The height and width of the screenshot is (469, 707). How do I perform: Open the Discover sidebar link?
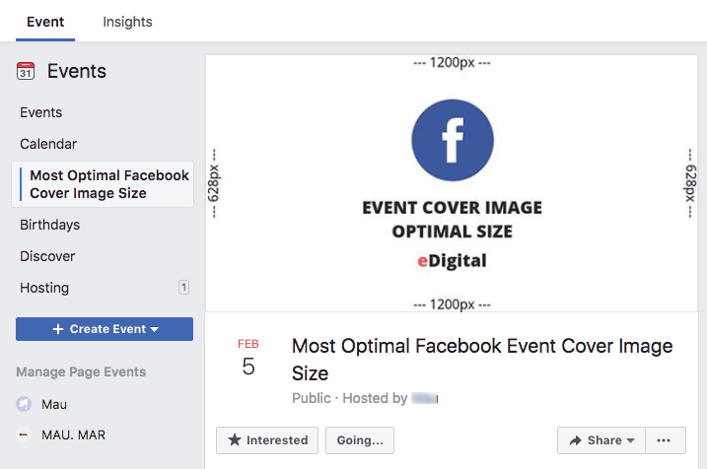(47, 256)
